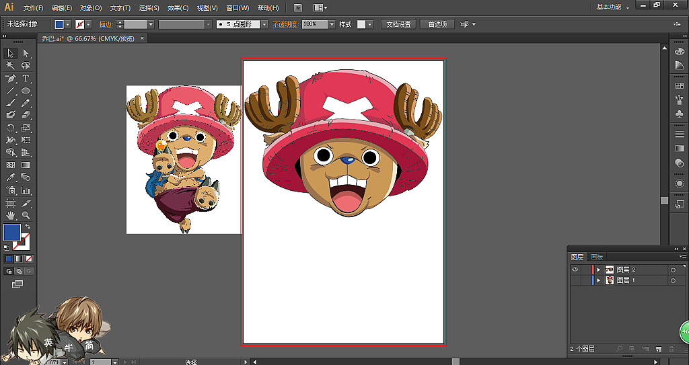Expand the 图层 1 layer contents
The height and width of the screenshot is (365, 689).
pyautogui.click(x=598, y=280)
